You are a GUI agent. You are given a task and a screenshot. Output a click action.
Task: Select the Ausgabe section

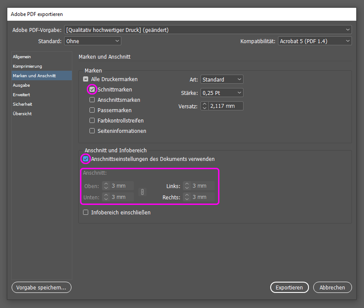coord(22,85)
